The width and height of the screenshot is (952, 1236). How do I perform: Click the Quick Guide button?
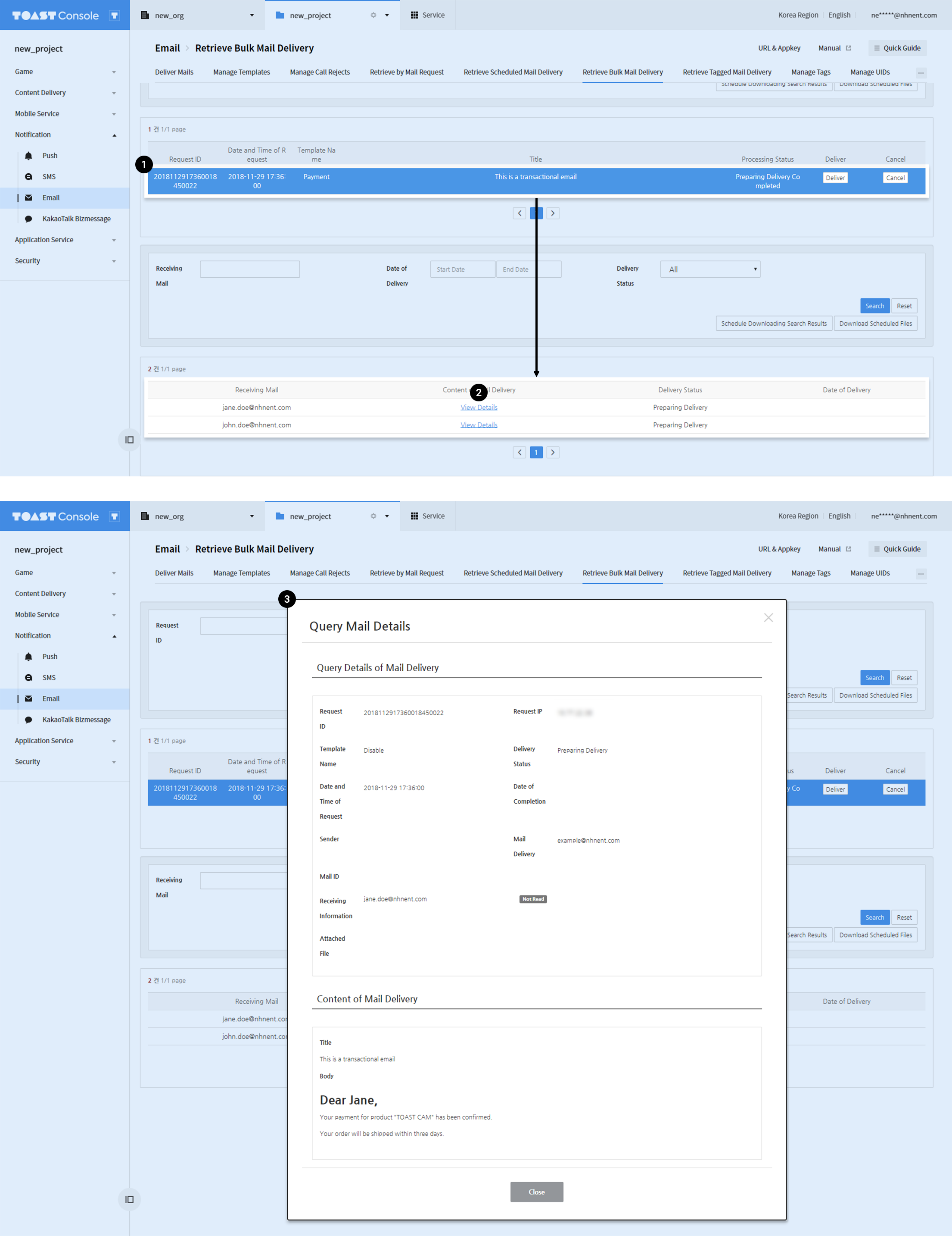pos(897,48)
